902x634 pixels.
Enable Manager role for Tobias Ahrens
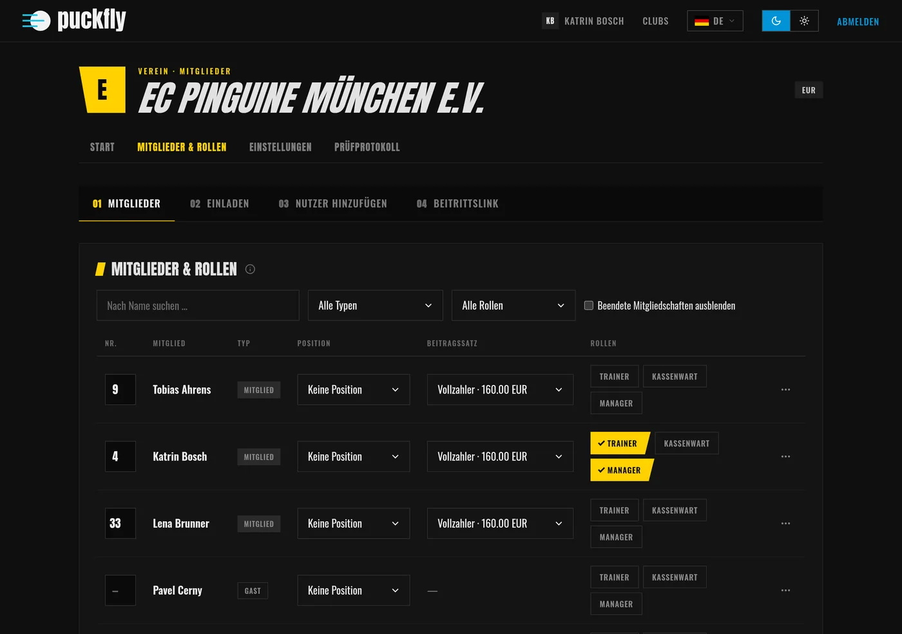point(617,403)
